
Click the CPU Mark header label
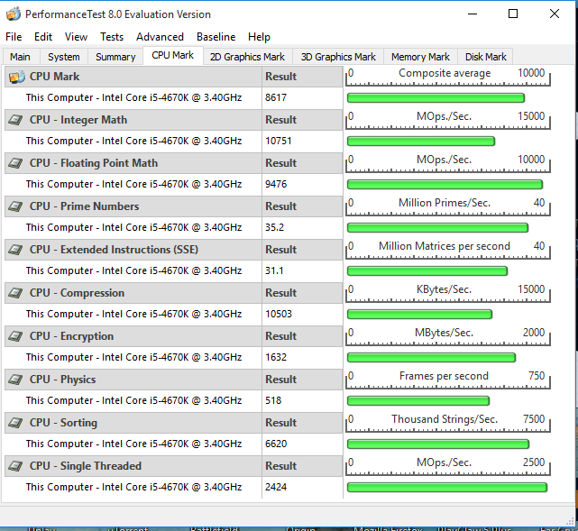point(55,77)
